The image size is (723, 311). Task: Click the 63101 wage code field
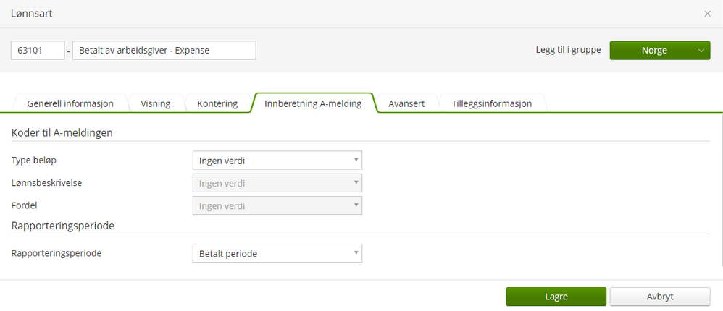pos(38,50)
